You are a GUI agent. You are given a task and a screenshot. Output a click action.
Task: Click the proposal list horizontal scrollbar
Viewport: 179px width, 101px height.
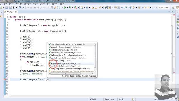tap(65, 74)
